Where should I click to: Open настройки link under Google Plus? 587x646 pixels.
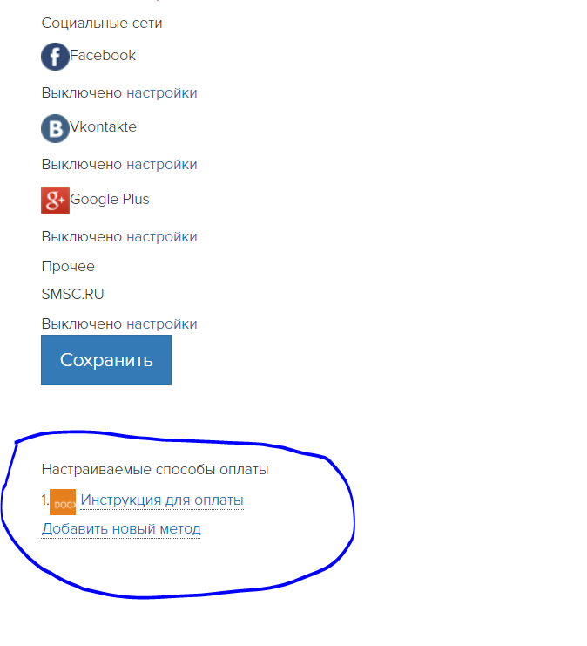point(162,237)
